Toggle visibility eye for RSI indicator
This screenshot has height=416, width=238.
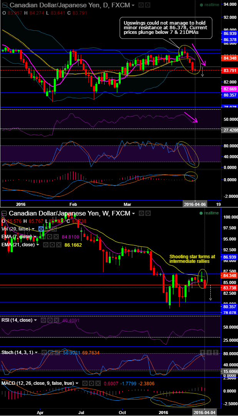tap(43, 320)
